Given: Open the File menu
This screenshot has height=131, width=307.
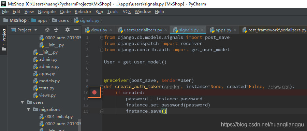Looking at the screenshot, I should click(5, 12).
